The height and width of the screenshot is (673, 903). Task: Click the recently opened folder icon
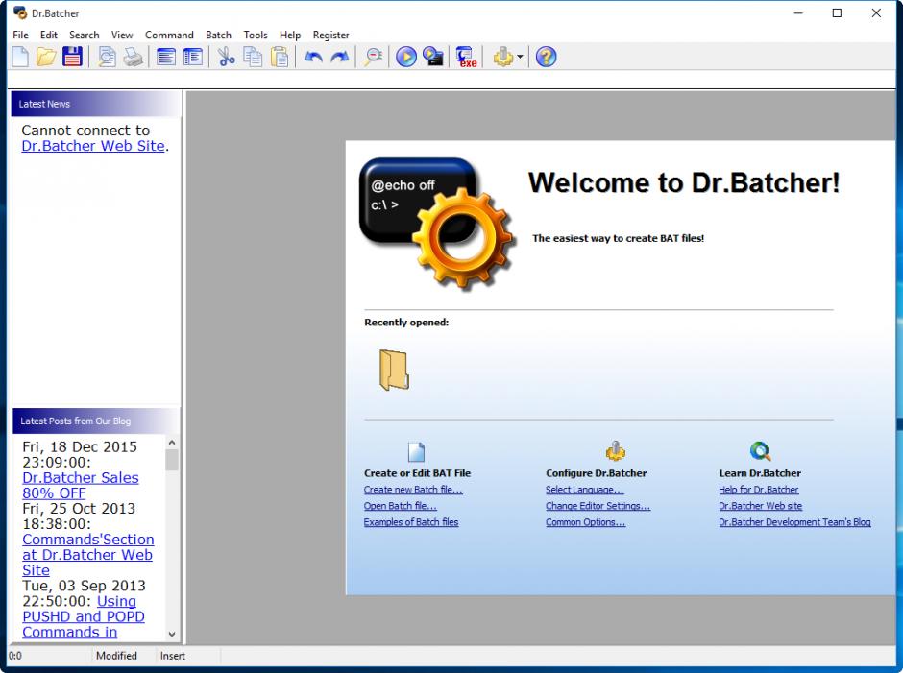click(394, 371)
